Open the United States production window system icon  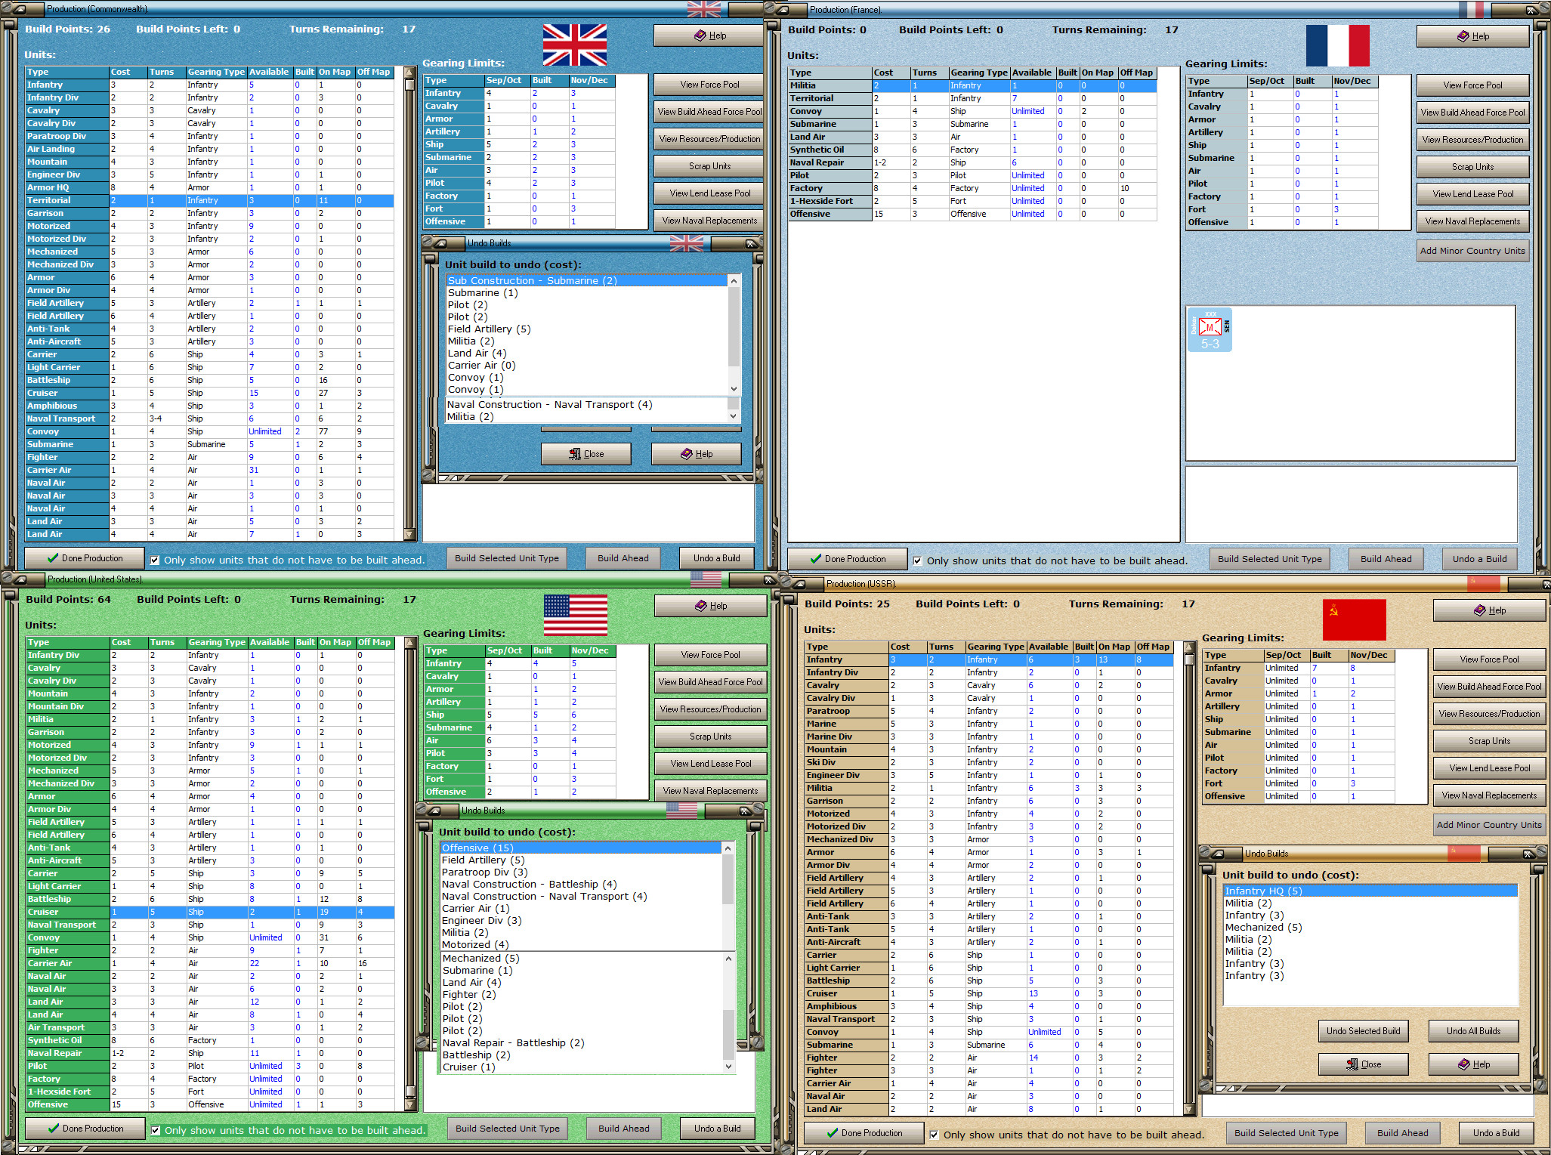[19, 579]
